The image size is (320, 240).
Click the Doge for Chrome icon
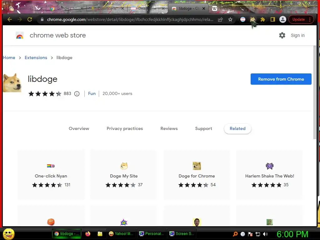[x=197, y=166]
